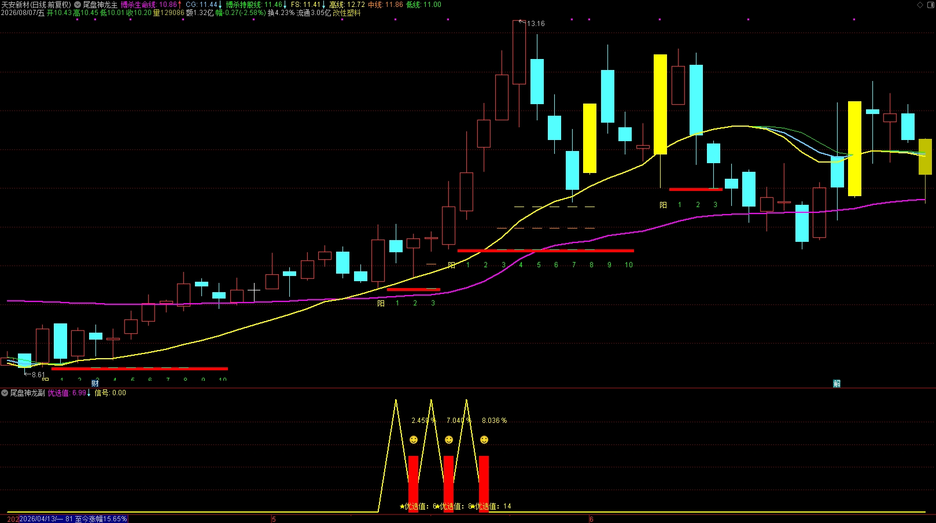The width and height of the screenshot is (936, 523).
Task: Click the smiley icon under 2.458%
Action: 414,440
